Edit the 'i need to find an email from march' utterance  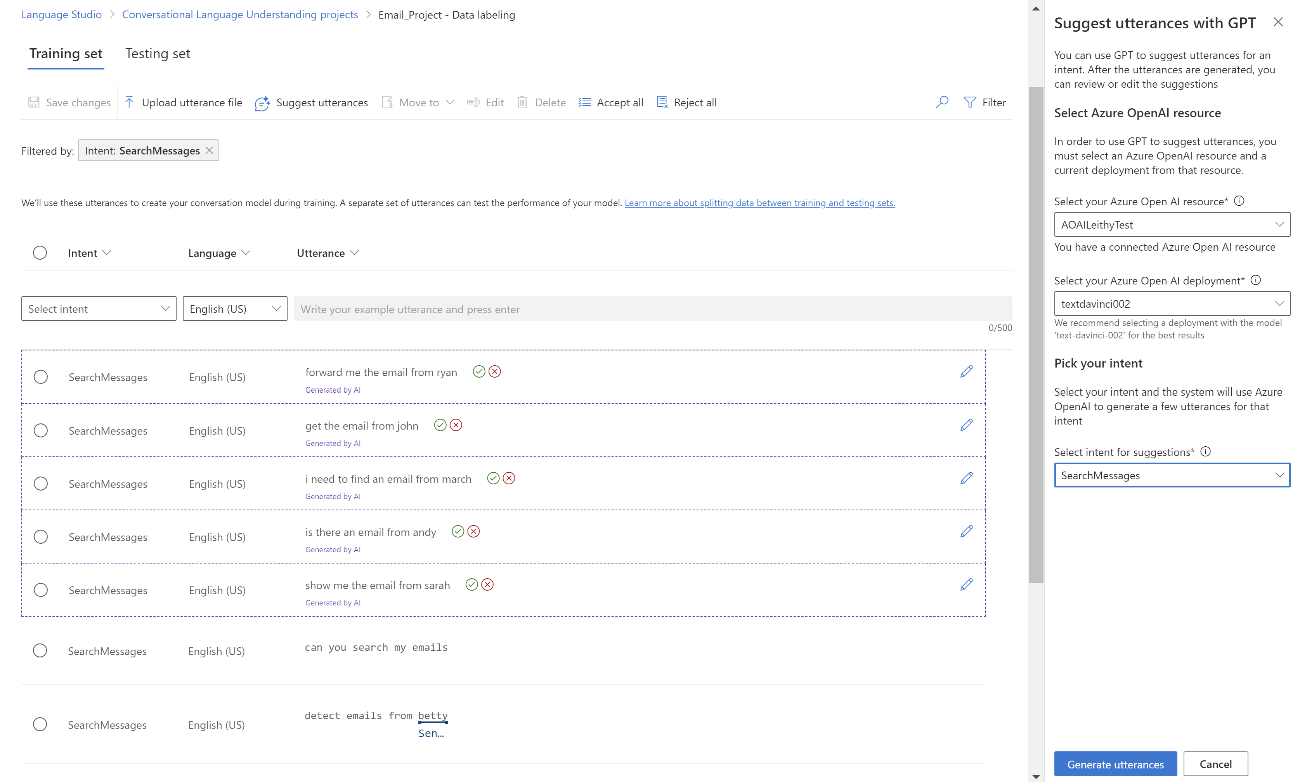pos(966,479)
